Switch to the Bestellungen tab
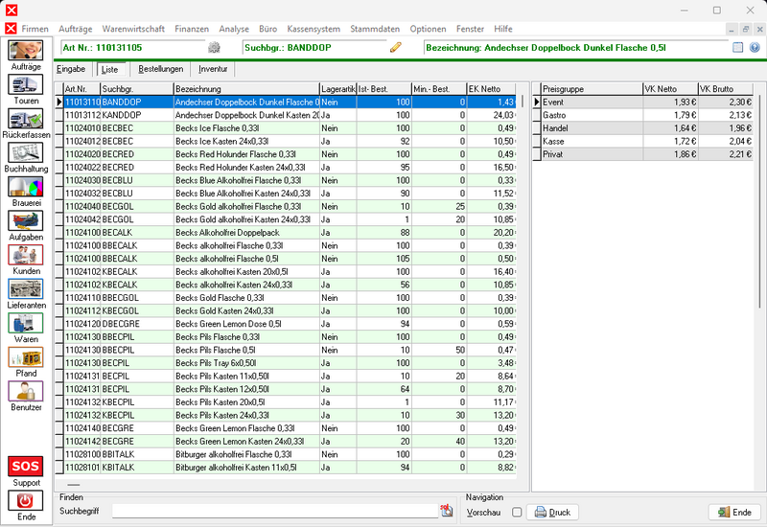This screenshot has height=527, width=767. (160, 69)
